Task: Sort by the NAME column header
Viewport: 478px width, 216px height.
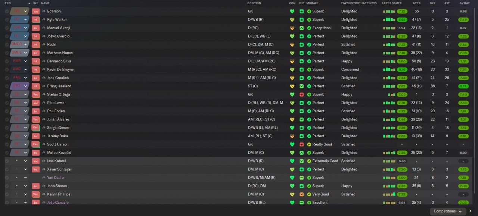Action: tap(45, 3)
